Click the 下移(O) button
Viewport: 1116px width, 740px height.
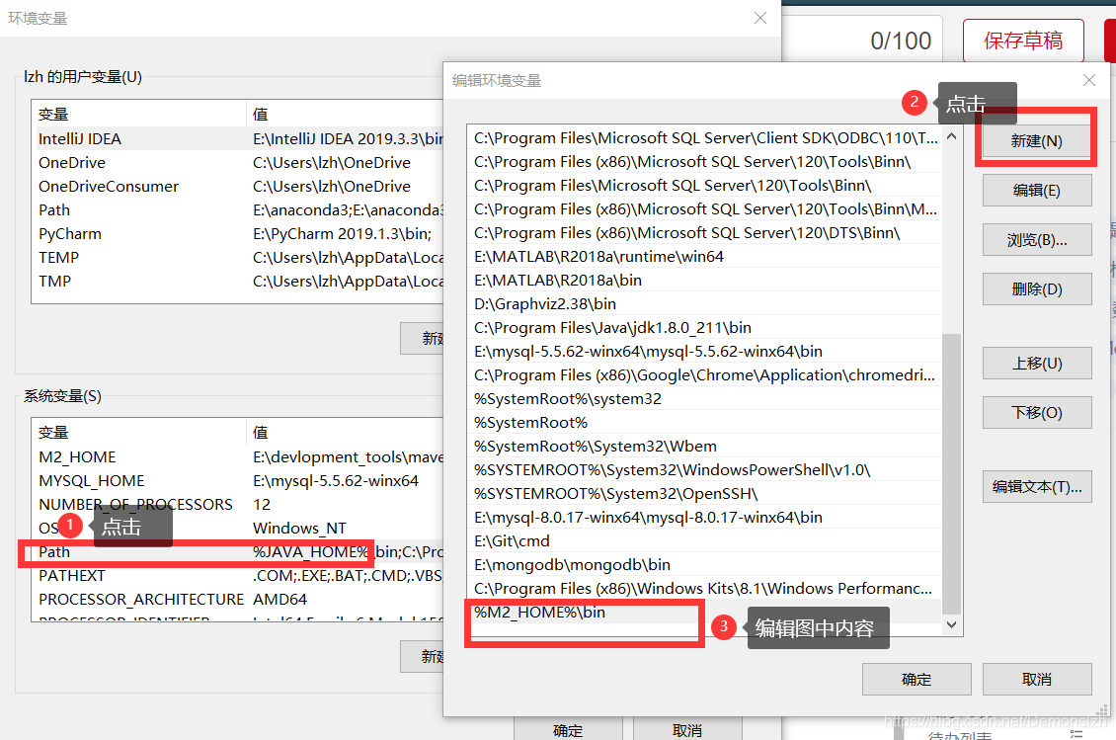1036,412
